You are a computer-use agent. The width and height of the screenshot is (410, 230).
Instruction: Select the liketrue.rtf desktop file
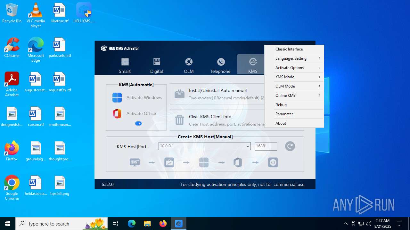(x=60, y=13)
